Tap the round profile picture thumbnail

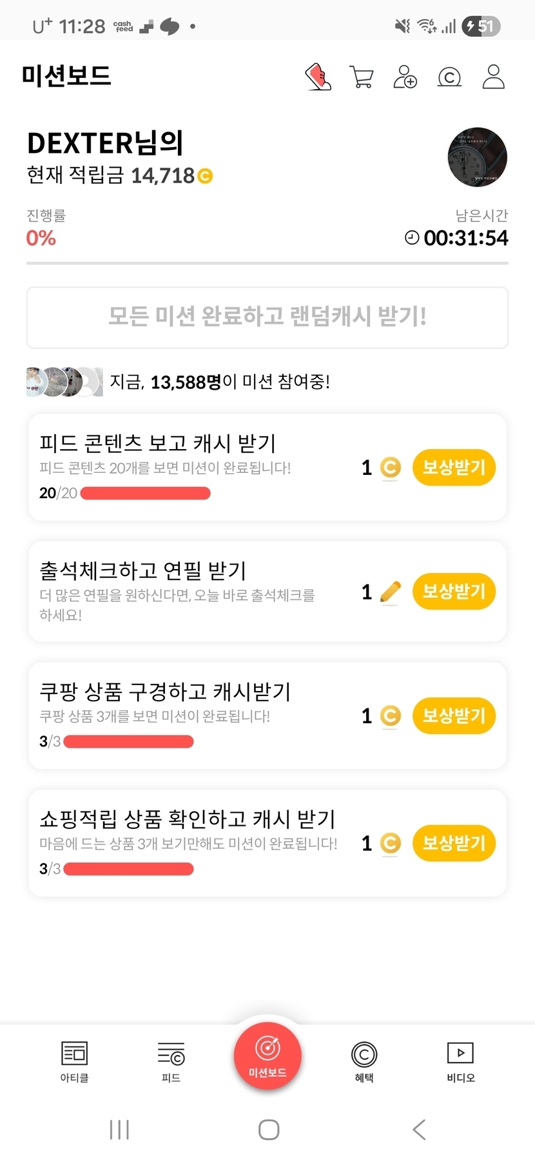pyautogui.click(x=477, y=157)
